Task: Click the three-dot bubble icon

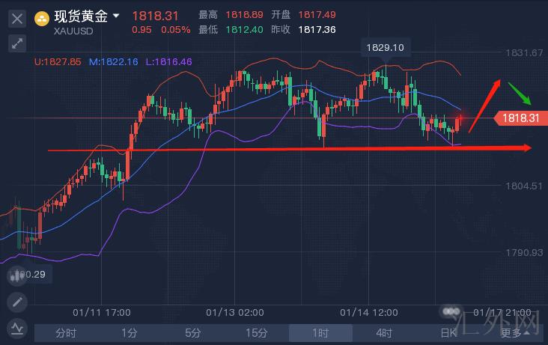Action: (x=450, y=311)
